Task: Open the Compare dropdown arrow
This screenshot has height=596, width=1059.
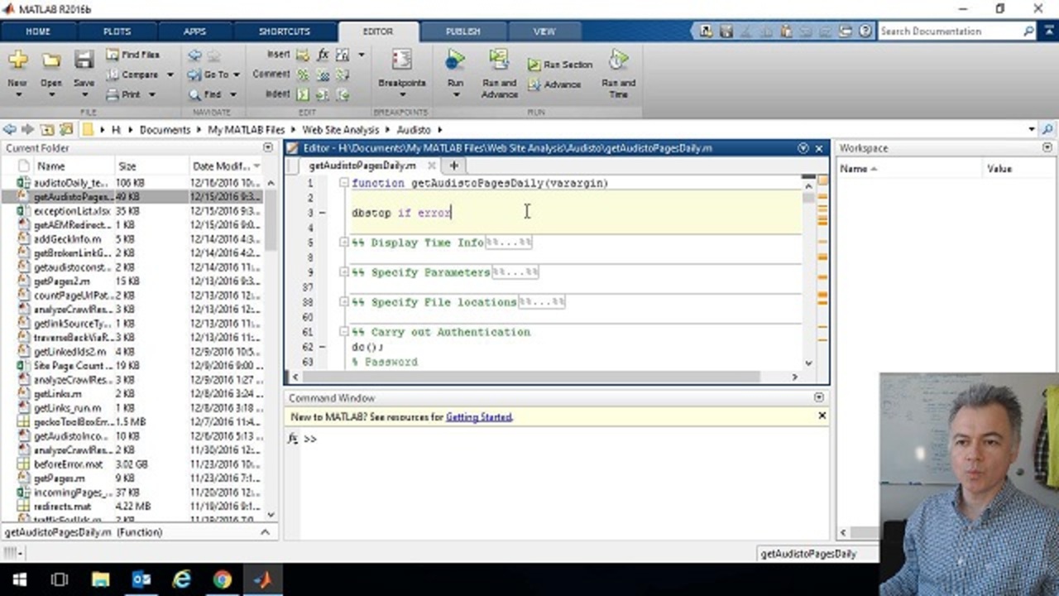Action: pyautogui.click(x=170, y=74)
